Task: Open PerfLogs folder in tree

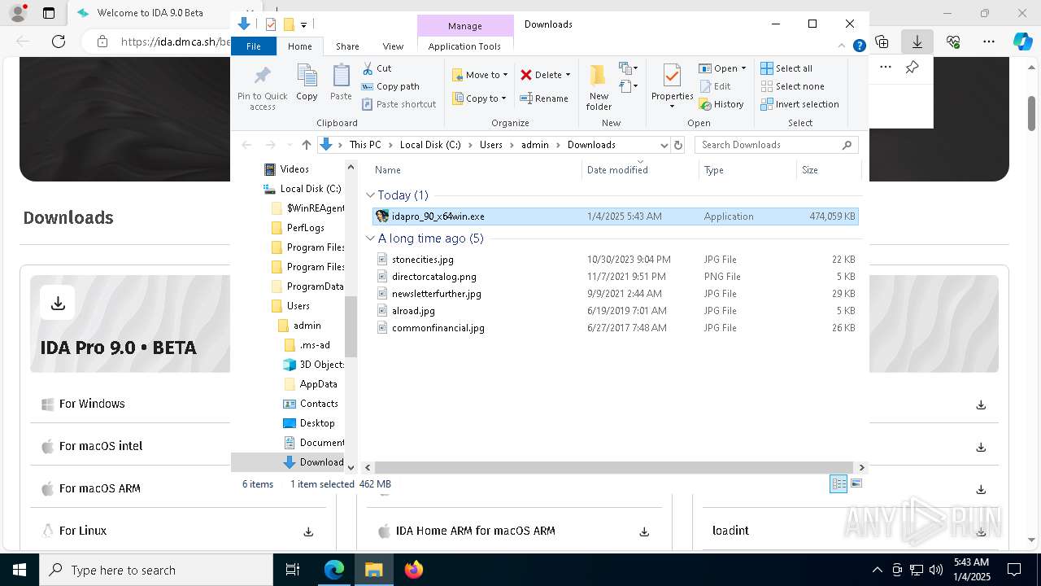Action: pyautogui.click(x=305, y=228)
